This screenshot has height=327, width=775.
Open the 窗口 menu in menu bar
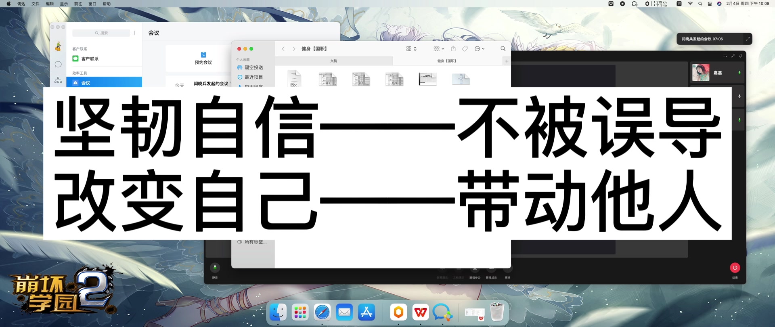(92, 4)
